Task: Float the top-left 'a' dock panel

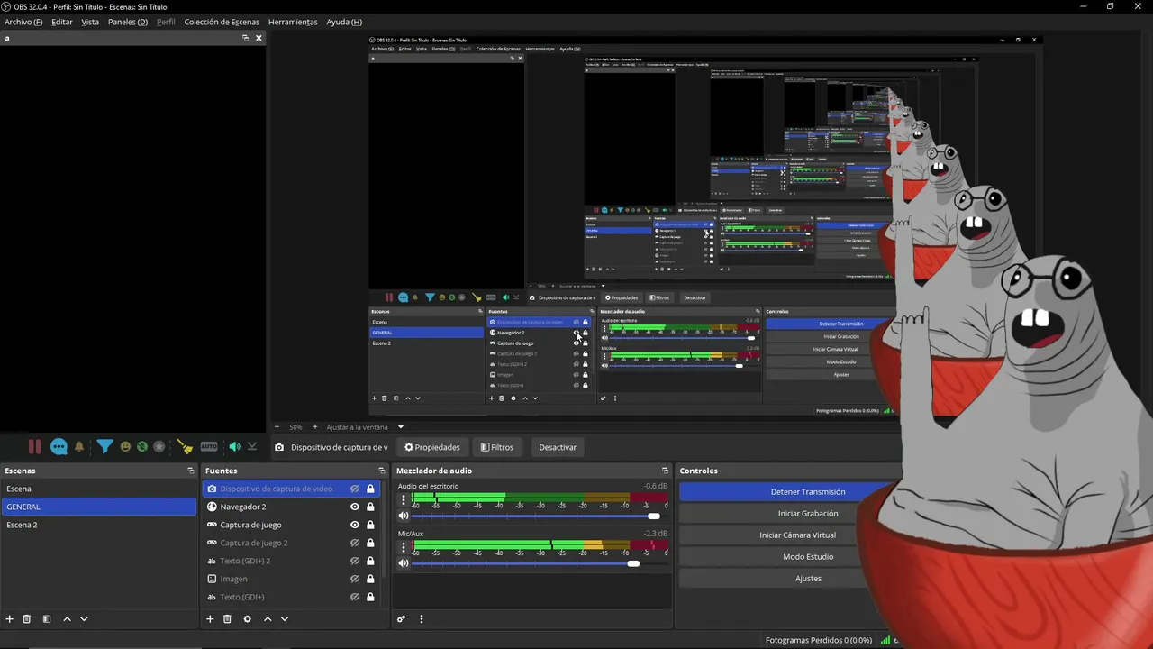Action: coord(245,38)
